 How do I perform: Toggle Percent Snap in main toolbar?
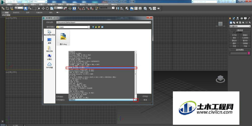click(x=88, y=8)
